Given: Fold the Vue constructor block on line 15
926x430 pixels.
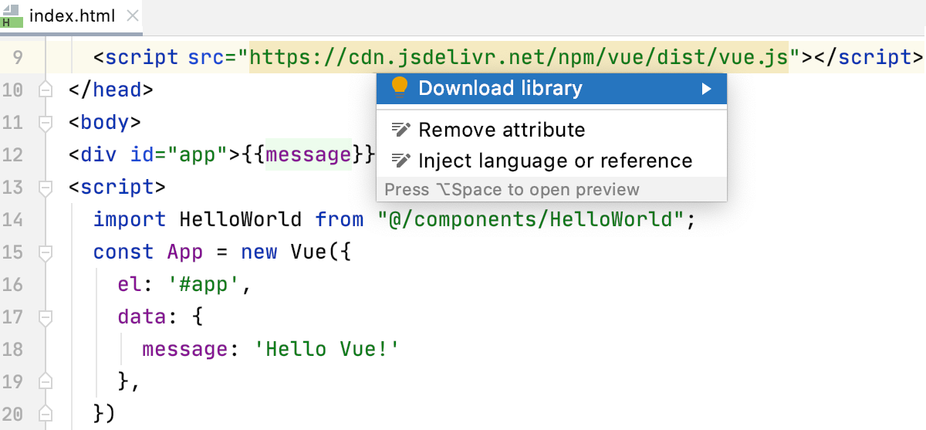Looking at the screenshot, I should [45, 252].
